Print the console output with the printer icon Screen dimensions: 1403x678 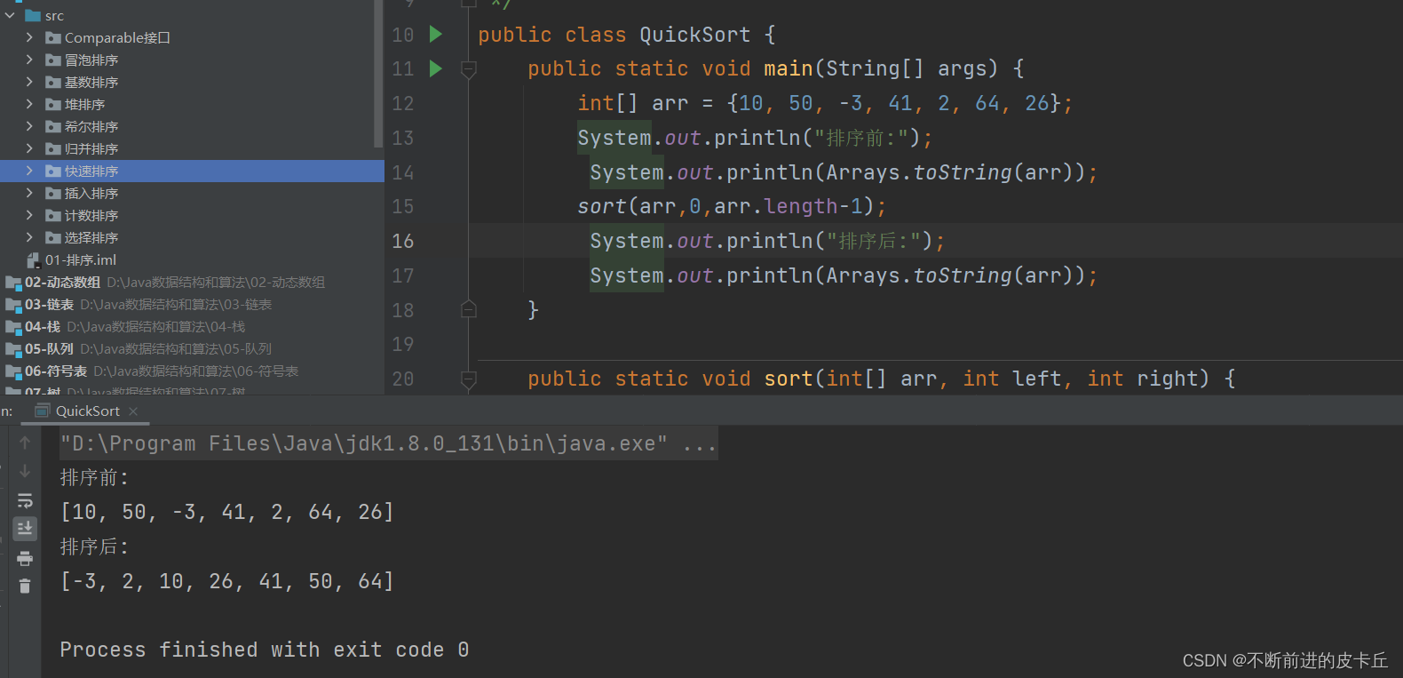click(25, 558)
